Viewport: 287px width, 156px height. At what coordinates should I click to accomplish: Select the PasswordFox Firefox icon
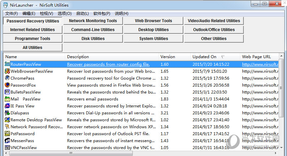tap(7, 85)
